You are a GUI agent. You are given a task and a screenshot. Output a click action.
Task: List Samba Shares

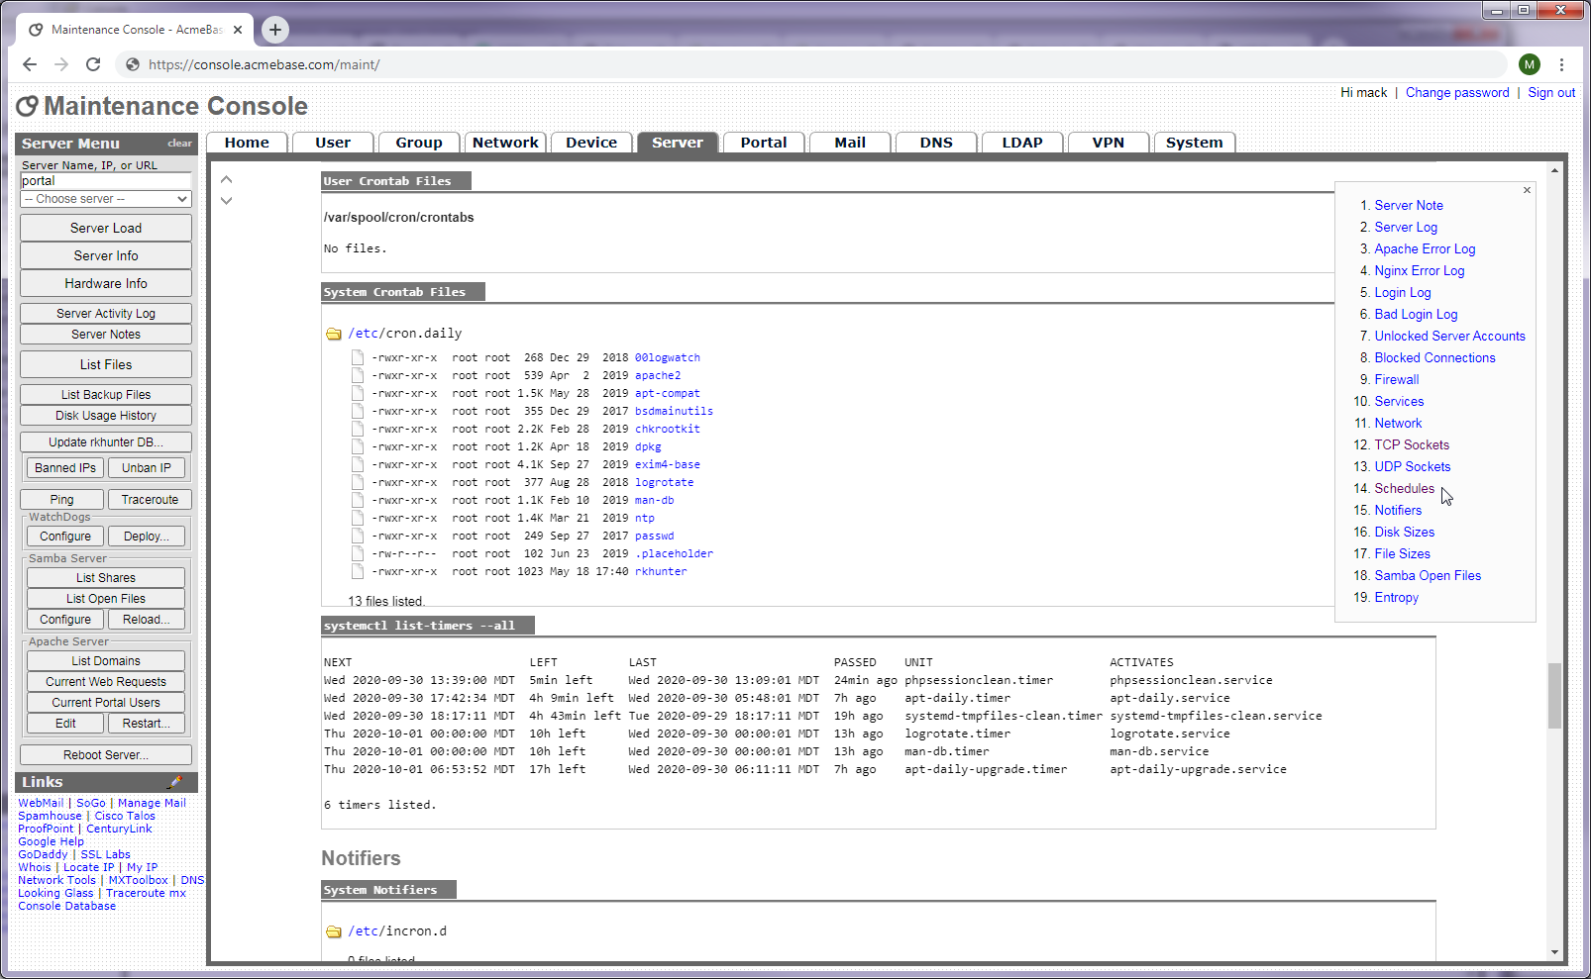[106, 578]
